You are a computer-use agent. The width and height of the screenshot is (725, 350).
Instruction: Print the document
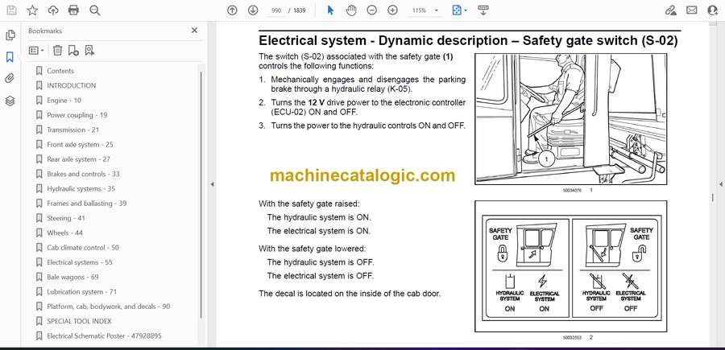73,10
